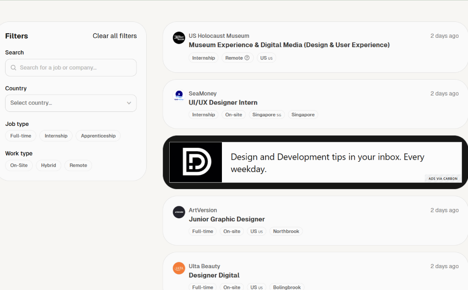Click the Work type label
The image size is (468, 290).
tap(19, 154)
